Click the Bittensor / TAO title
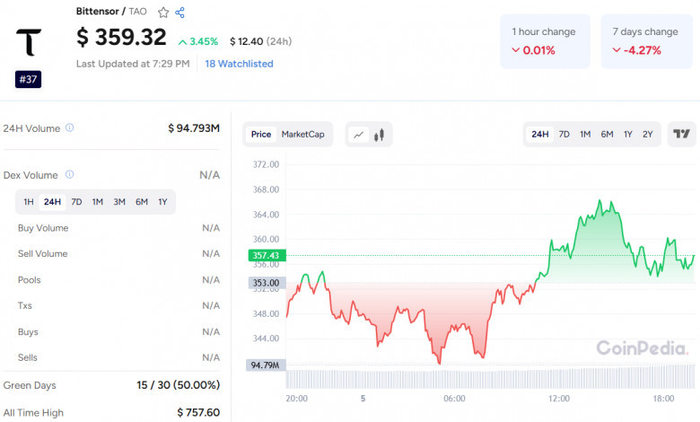 pos(111,11)
